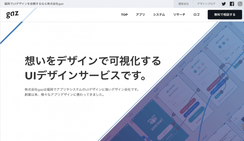244x141 pixels.
Task: Open the Facebook icon link
Action: pyautogui.click(x=232, y=4)
